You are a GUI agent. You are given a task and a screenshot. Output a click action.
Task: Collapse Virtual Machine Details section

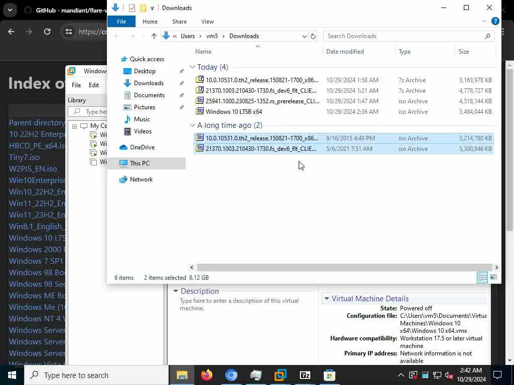click(326, 299)
